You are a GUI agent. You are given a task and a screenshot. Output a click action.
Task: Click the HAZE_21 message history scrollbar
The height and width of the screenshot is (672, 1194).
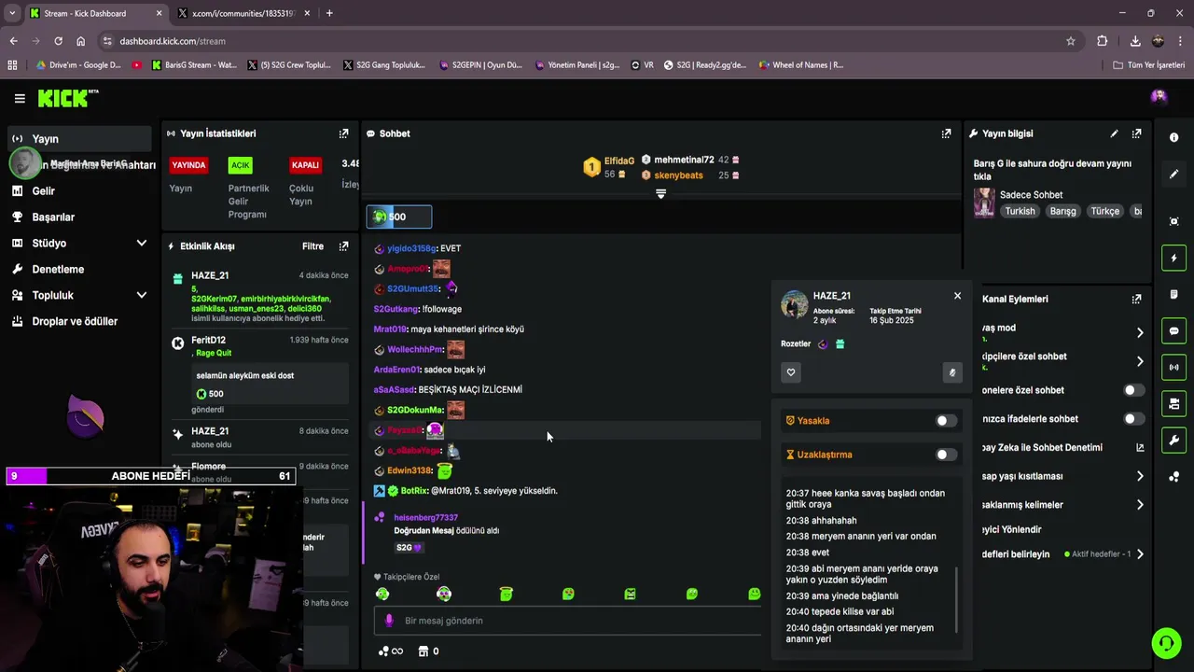pyautogui.click(x=957, y=599)
